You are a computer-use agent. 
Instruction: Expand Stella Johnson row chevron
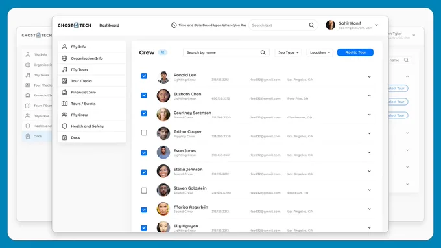pos(369,171)
